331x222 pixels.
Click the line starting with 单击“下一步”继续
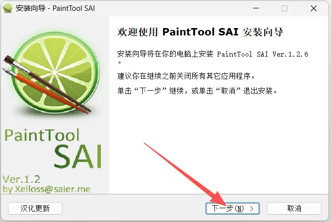(x=198, y=91)
